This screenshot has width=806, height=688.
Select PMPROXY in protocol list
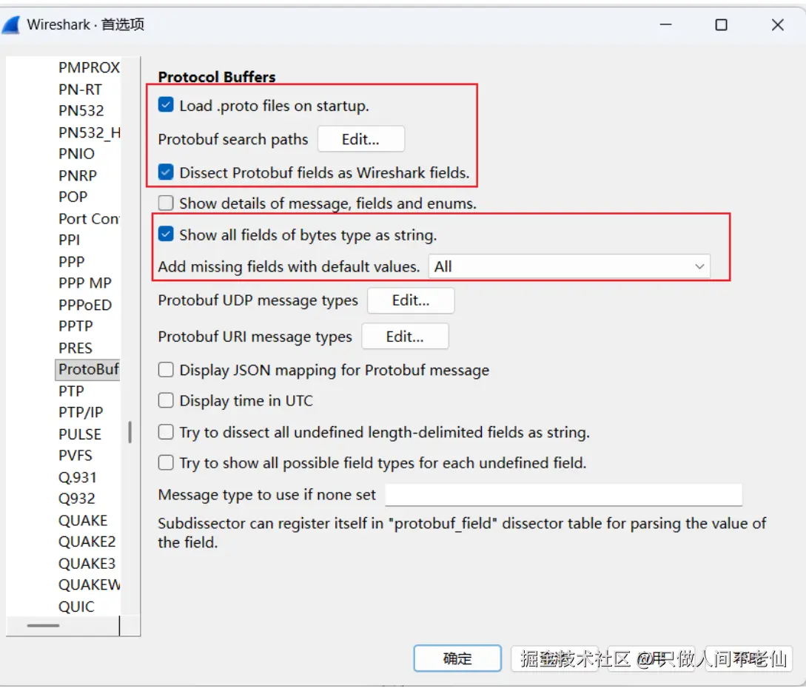(89, 67)
